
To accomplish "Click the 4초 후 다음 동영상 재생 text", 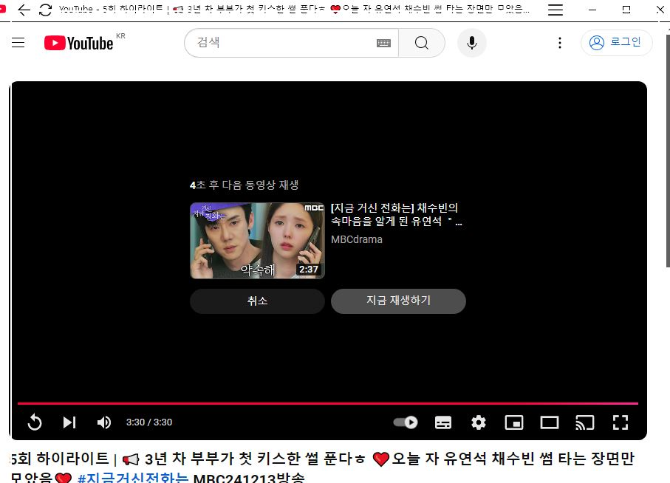I will [x=244, y=185].
